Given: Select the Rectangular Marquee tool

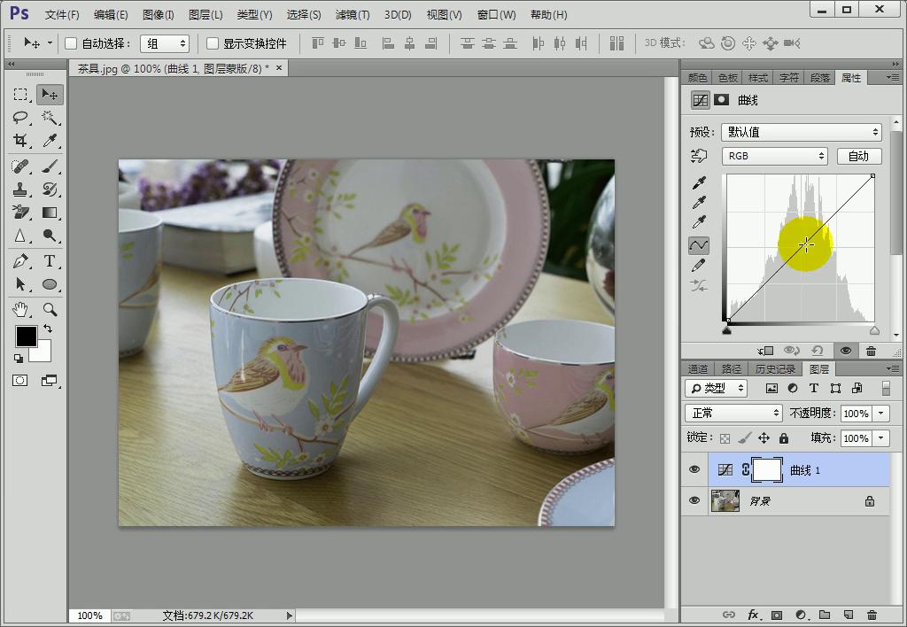Looking at the screenshot, I should click(20, 95).
